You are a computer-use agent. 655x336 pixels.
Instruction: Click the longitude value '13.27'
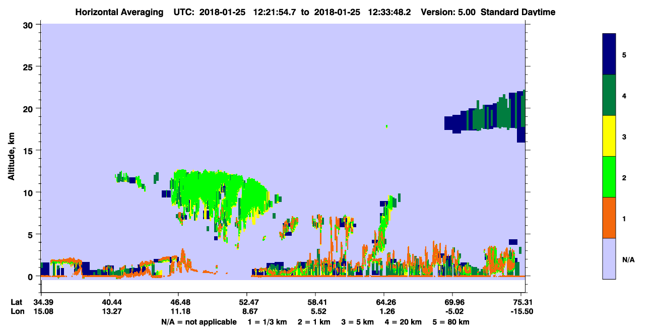click(x=109, y=311)
